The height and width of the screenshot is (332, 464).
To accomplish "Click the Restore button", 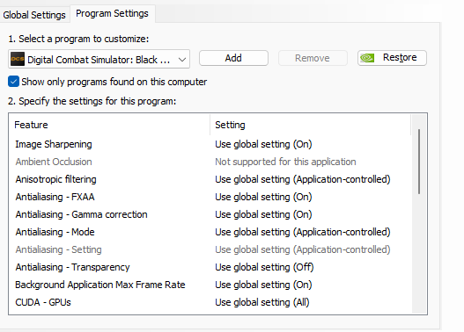I will 392,58.
